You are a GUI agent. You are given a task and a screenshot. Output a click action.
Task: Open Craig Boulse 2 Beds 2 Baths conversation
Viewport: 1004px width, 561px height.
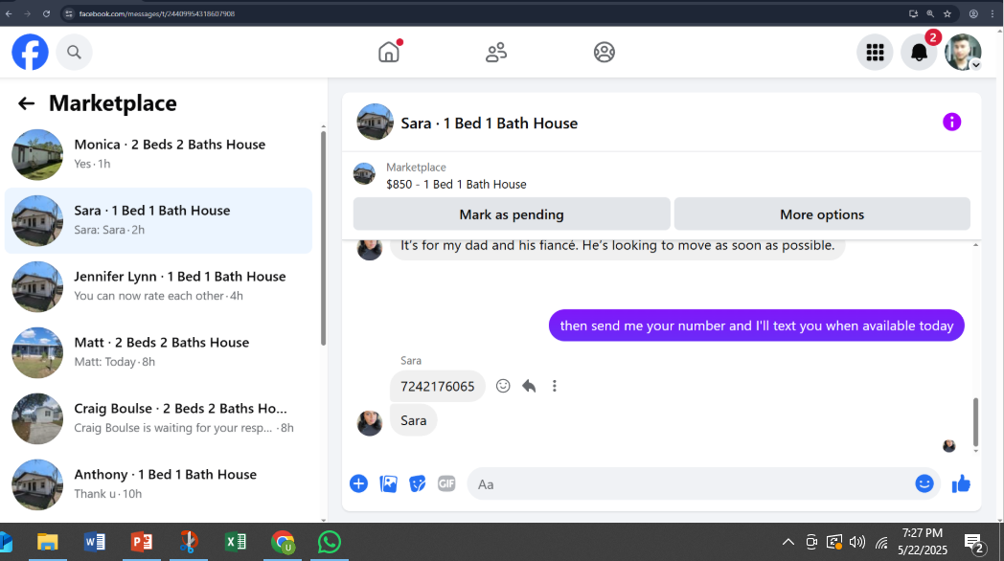[x=158, y=417]
